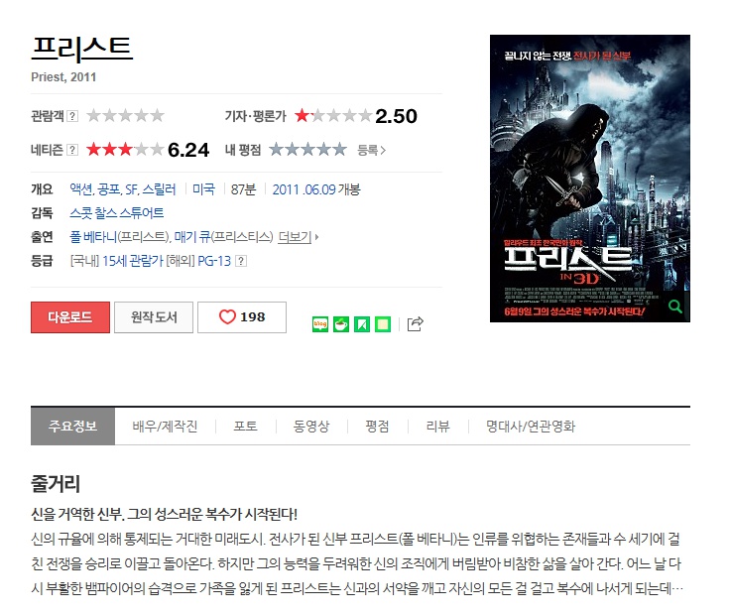Click the 원작도서 button
730x615 pixels.
[154, 317]
